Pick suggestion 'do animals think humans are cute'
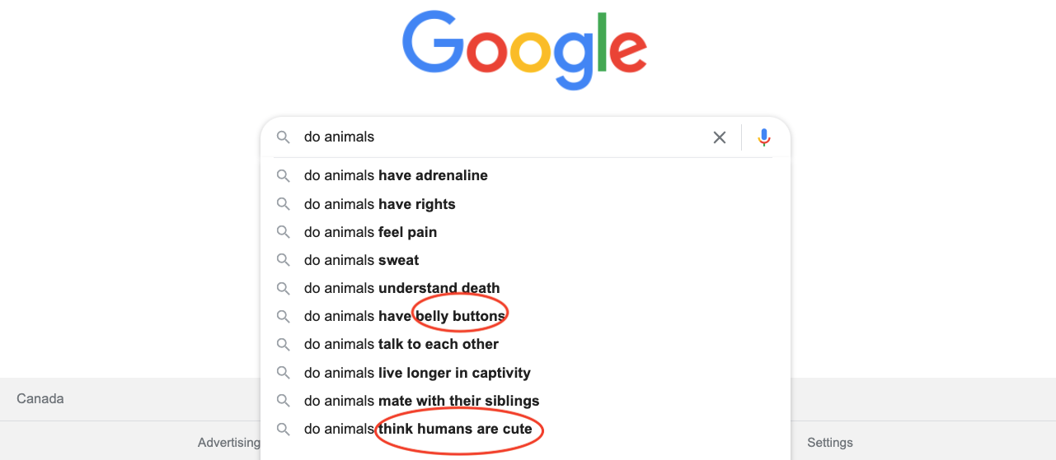Image resolution: width=1056 pixels, height=460 pixels. click(525, 429)
